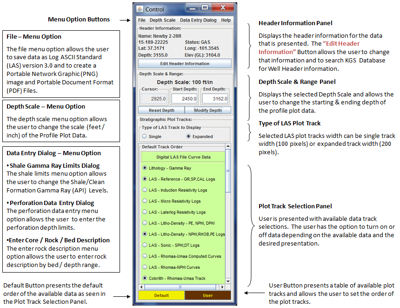The image size is (400, 308).
Task: Focus the End Depth input field
Action: click(215, 99)
